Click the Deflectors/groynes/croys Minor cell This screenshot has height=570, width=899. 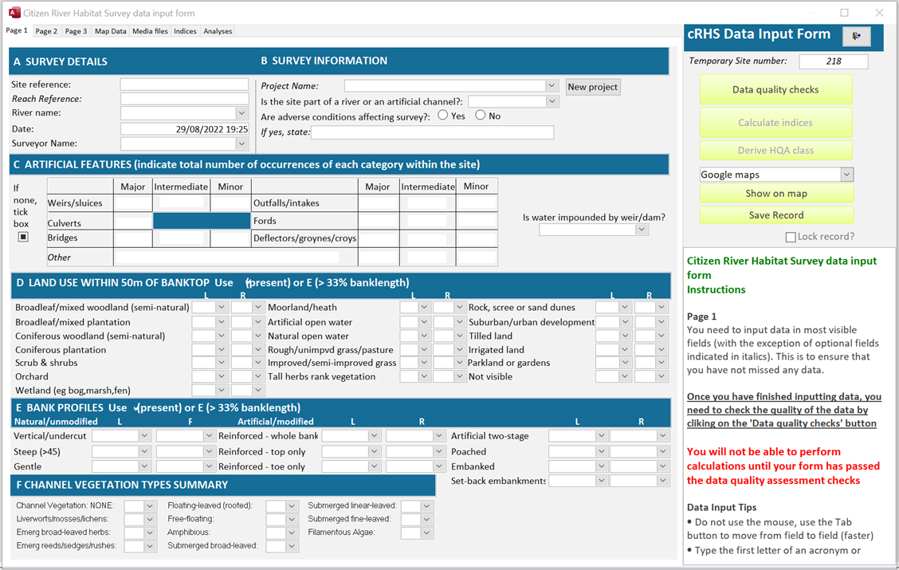coord(477,238)
